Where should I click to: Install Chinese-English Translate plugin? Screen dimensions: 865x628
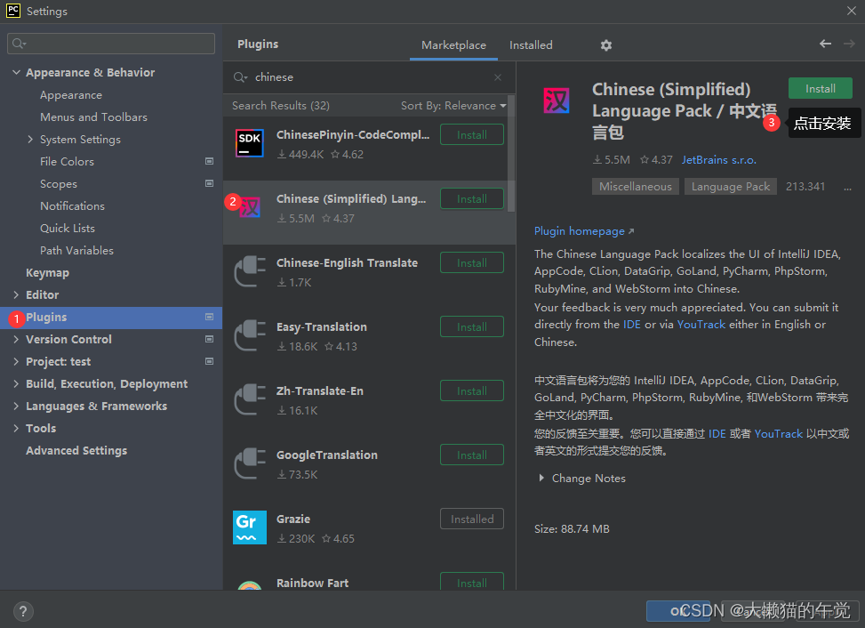pos(472,262)
